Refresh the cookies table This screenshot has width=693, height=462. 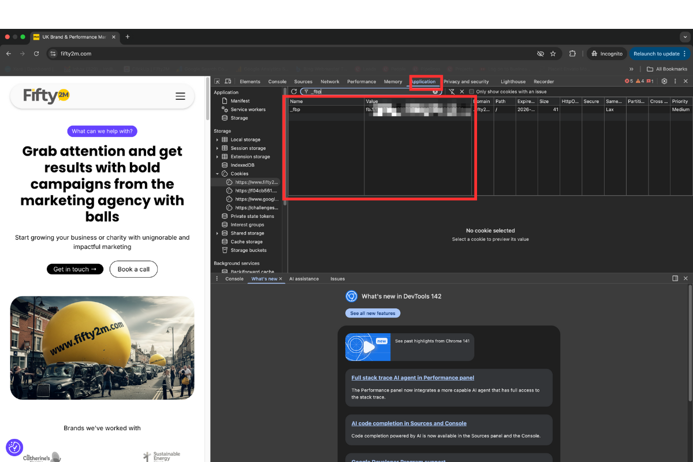point(294,91)
